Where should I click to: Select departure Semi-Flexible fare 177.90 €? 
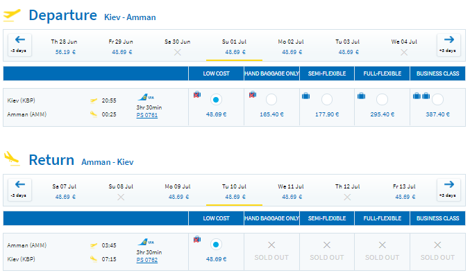click(327, 100)
